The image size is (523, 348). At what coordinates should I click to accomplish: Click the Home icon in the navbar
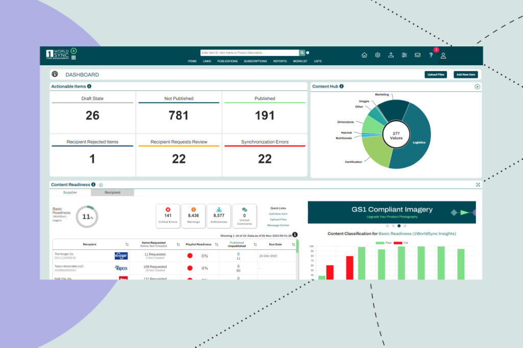pyautogui.click(x=364, y=55)
